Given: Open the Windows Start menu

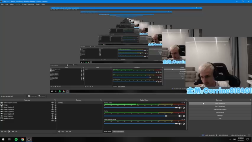Looking at the screenshot, I should [3, 139].
